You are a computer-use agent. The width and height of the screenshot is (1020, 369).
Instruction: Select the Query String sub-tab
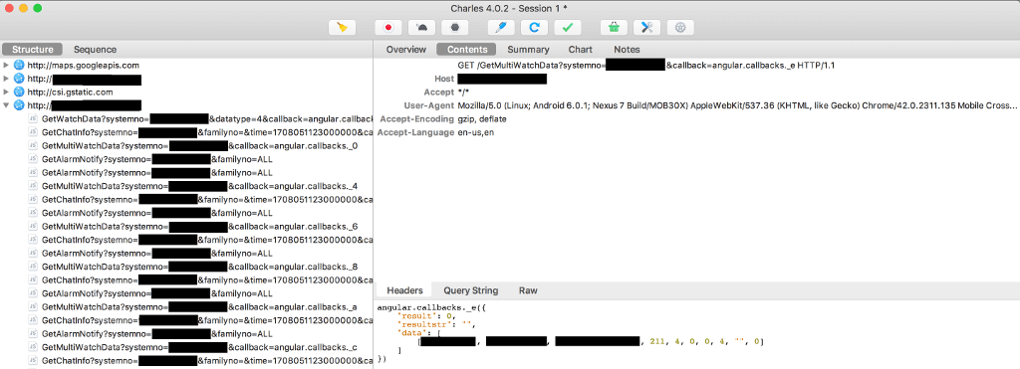tap(471, 290)
